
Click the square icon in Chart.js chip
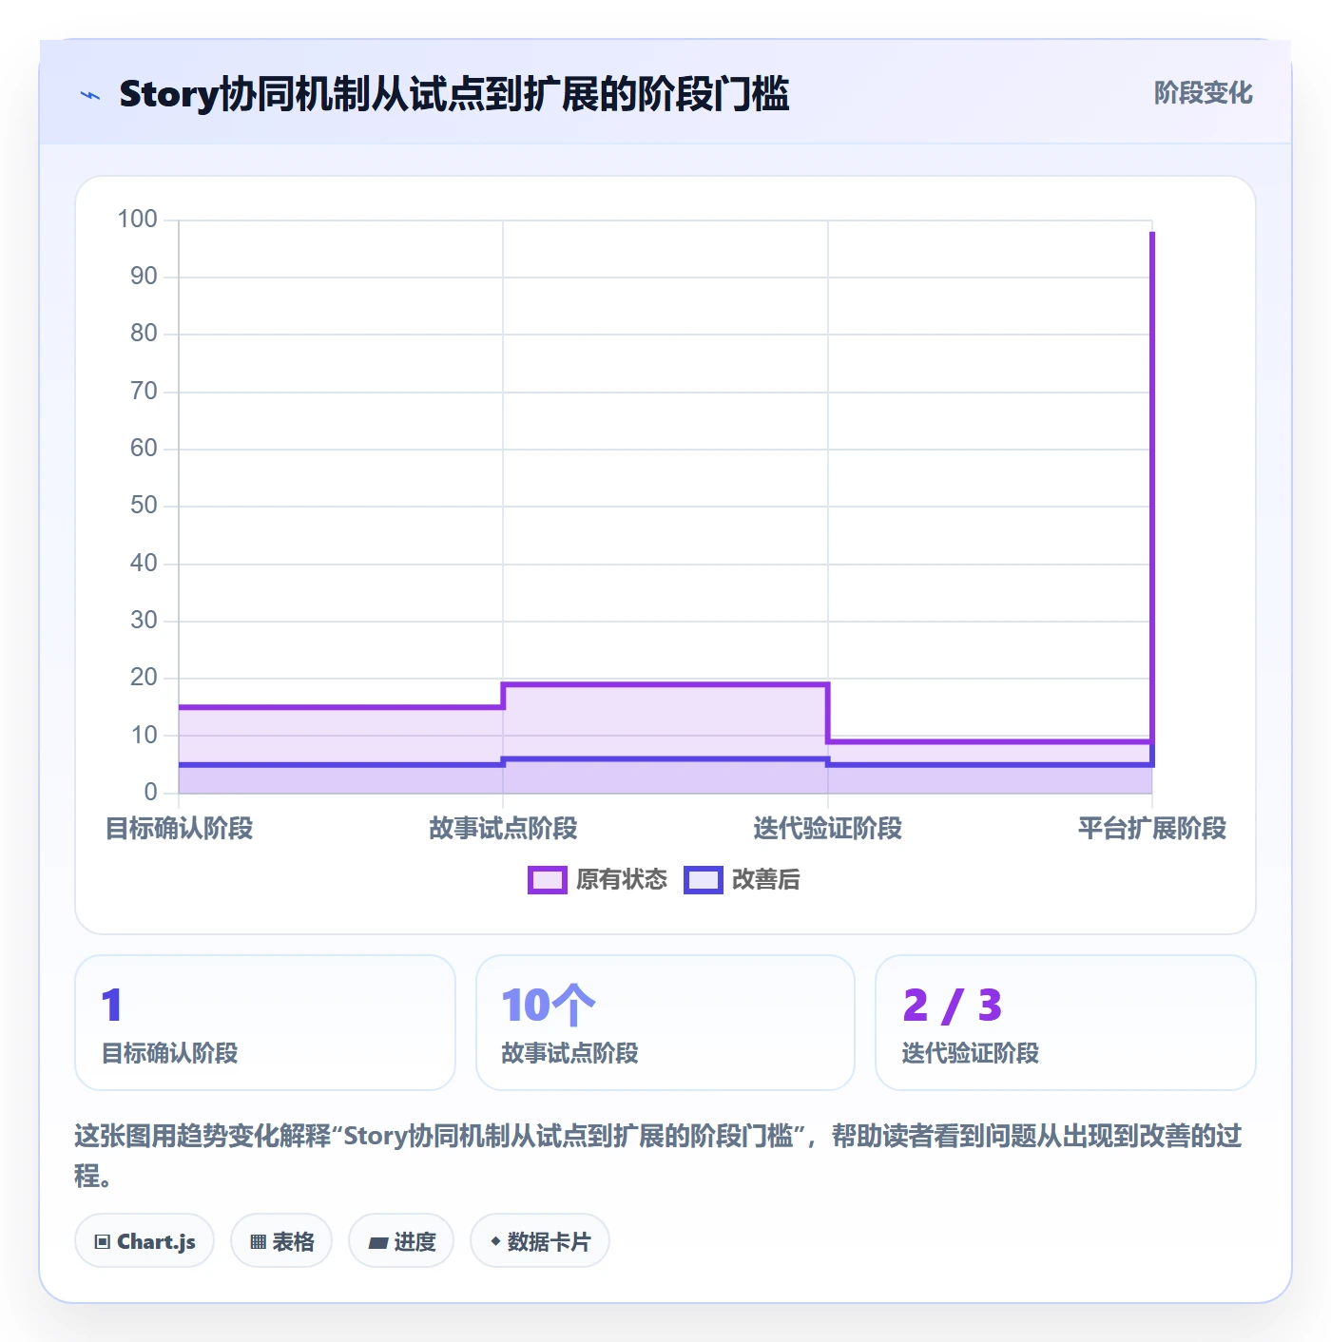pos(103,1242)
